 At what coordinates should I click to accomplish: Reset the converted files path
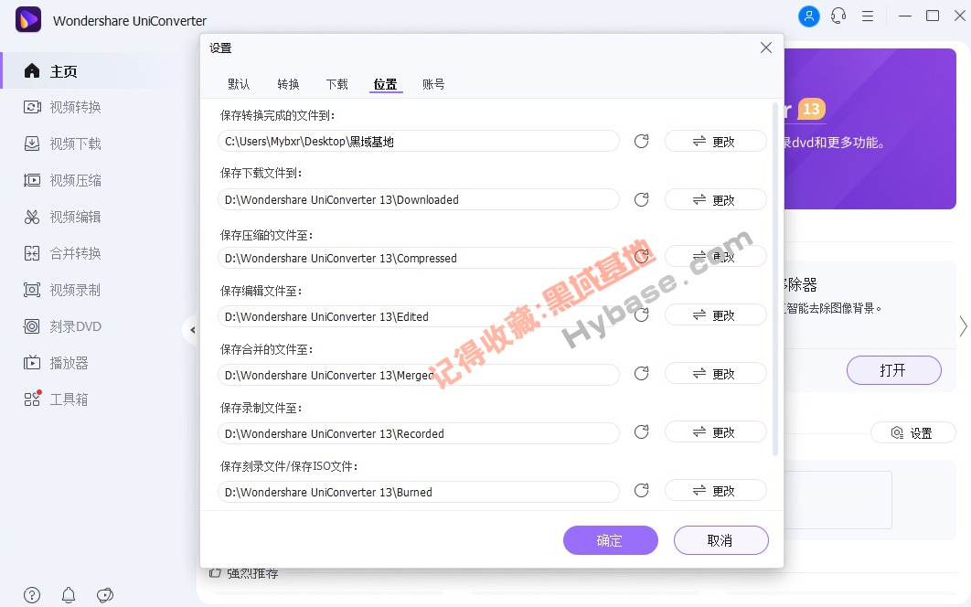(642, 141)
